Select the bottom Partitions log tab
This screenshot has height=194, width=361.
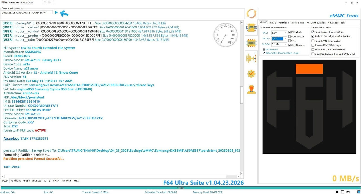coord(16,181)
